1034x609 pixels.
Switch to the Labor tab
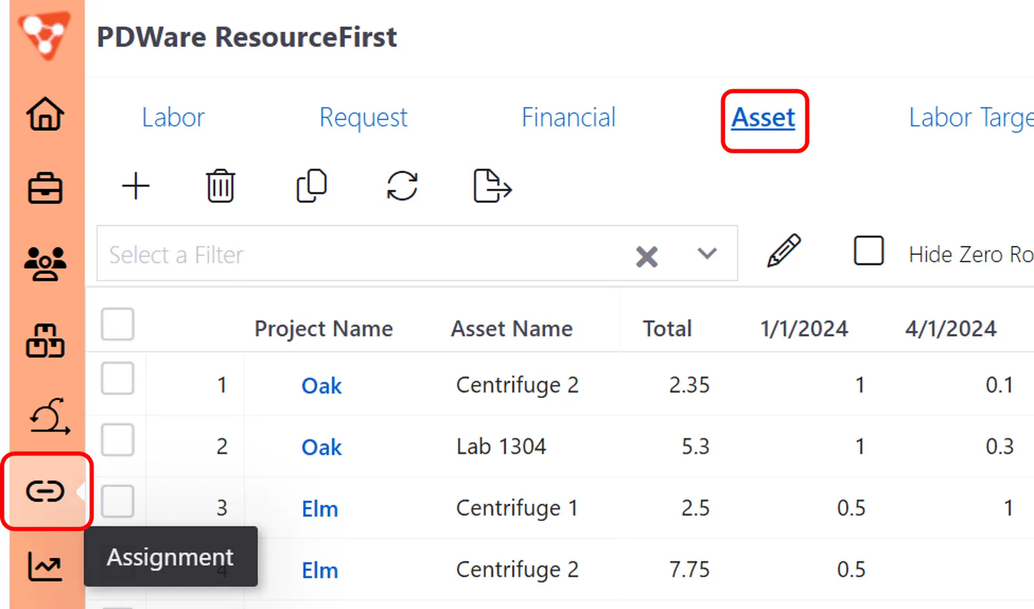click(173, 118)
